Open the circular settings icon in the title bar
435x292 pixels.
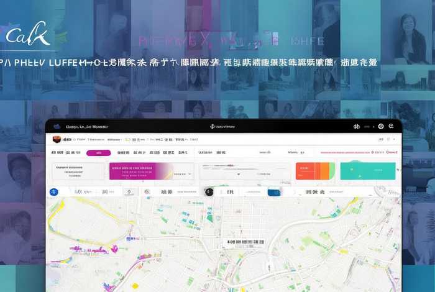[x=381, y=127]
